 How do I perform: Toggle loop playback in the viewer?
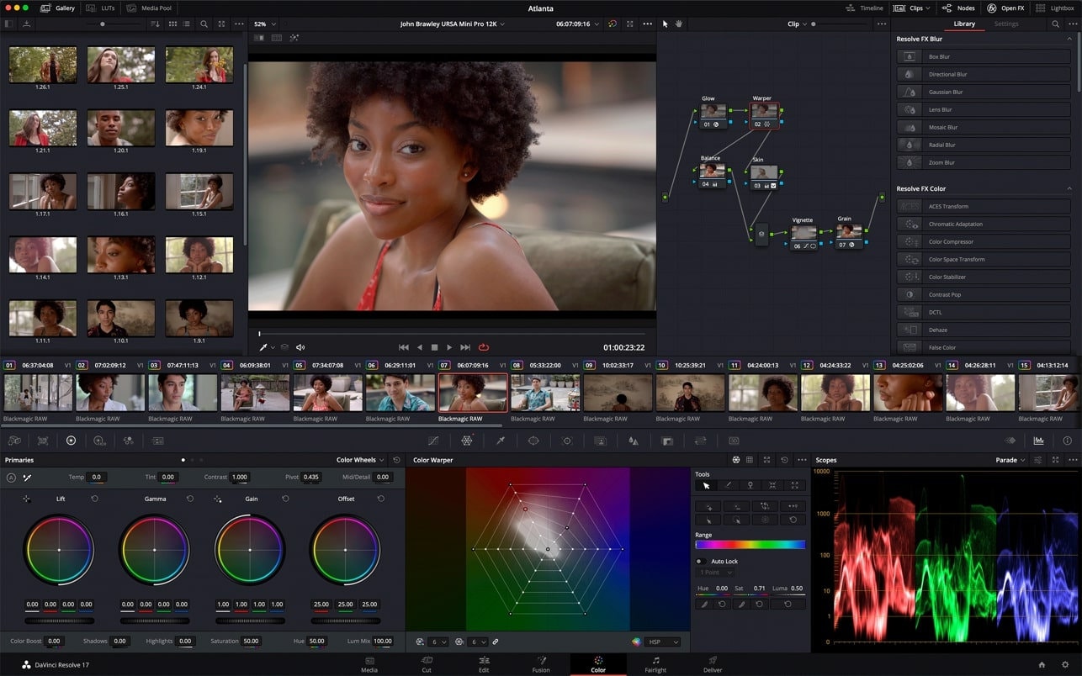point(484,346)
